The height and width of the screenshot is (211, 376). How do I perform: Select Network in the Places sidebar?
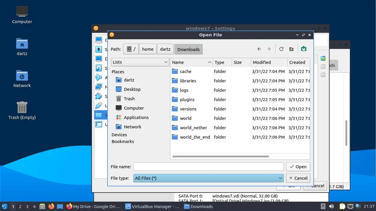(132, 127)
